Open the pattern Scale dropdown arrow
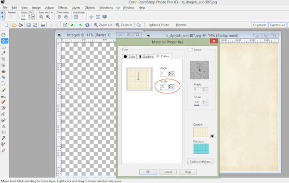Image resolution: width=289 pixels, height=183 pixels. pyautogui.click(x=172, y=87)
